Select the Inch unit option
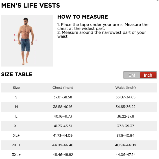159x159 pixels. click(148, 75)
